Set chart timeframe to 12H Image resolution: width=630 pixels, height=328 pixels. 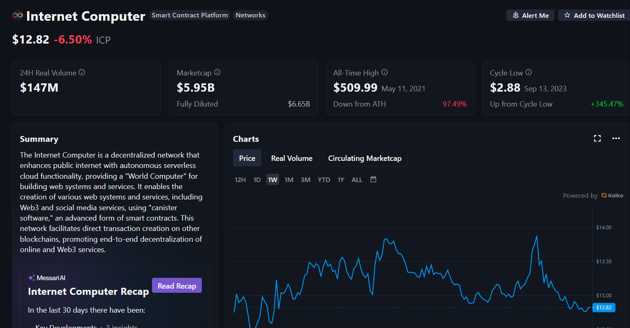(x=240, y=180)
